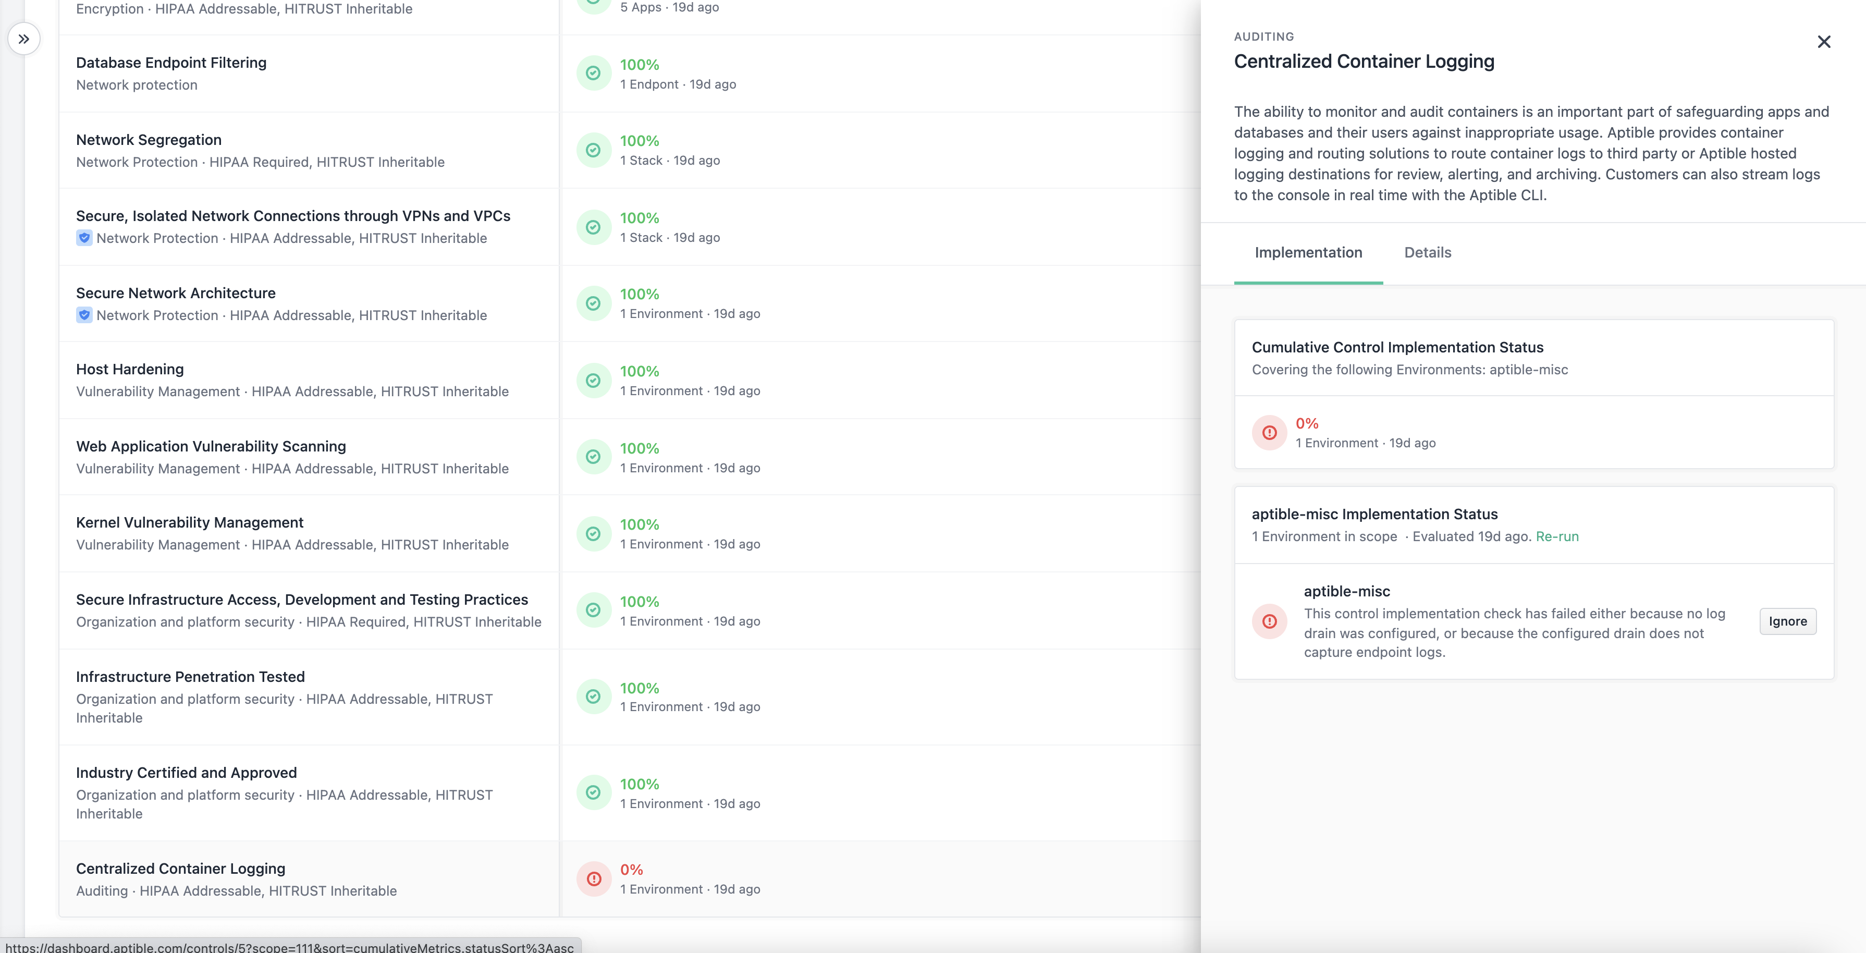1866x953 pixels.
Task: Click 100% status for Secure Infrastructure Access row
Action: [x=639, y=602]
